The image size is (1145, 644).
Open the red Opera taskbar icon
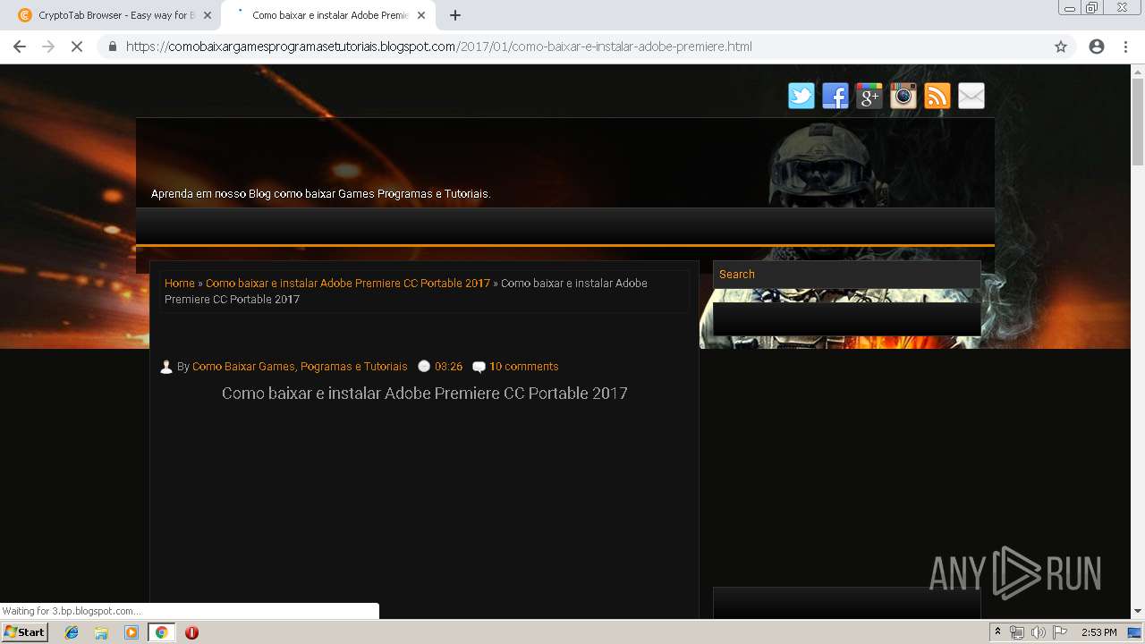coord(191,632)
